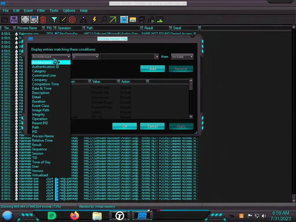The width and height of the screenshot is (296, 222).
Task: Expand the empty value combo box arrow
Action: [157, 57]
